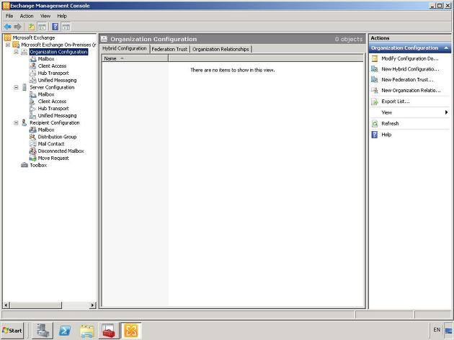Expand the View submenu arrow
Viewport: 454px width, 340px height.
coord(447,112)
